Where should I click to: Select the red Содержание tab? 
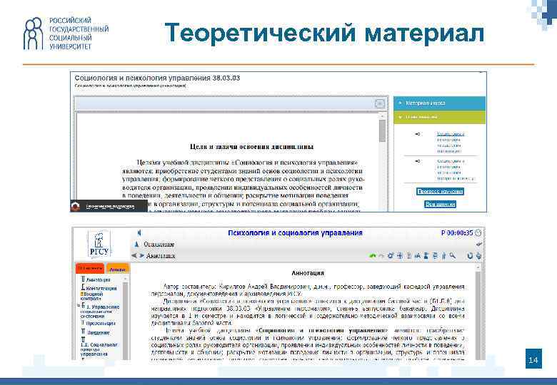tap(90, 268)
